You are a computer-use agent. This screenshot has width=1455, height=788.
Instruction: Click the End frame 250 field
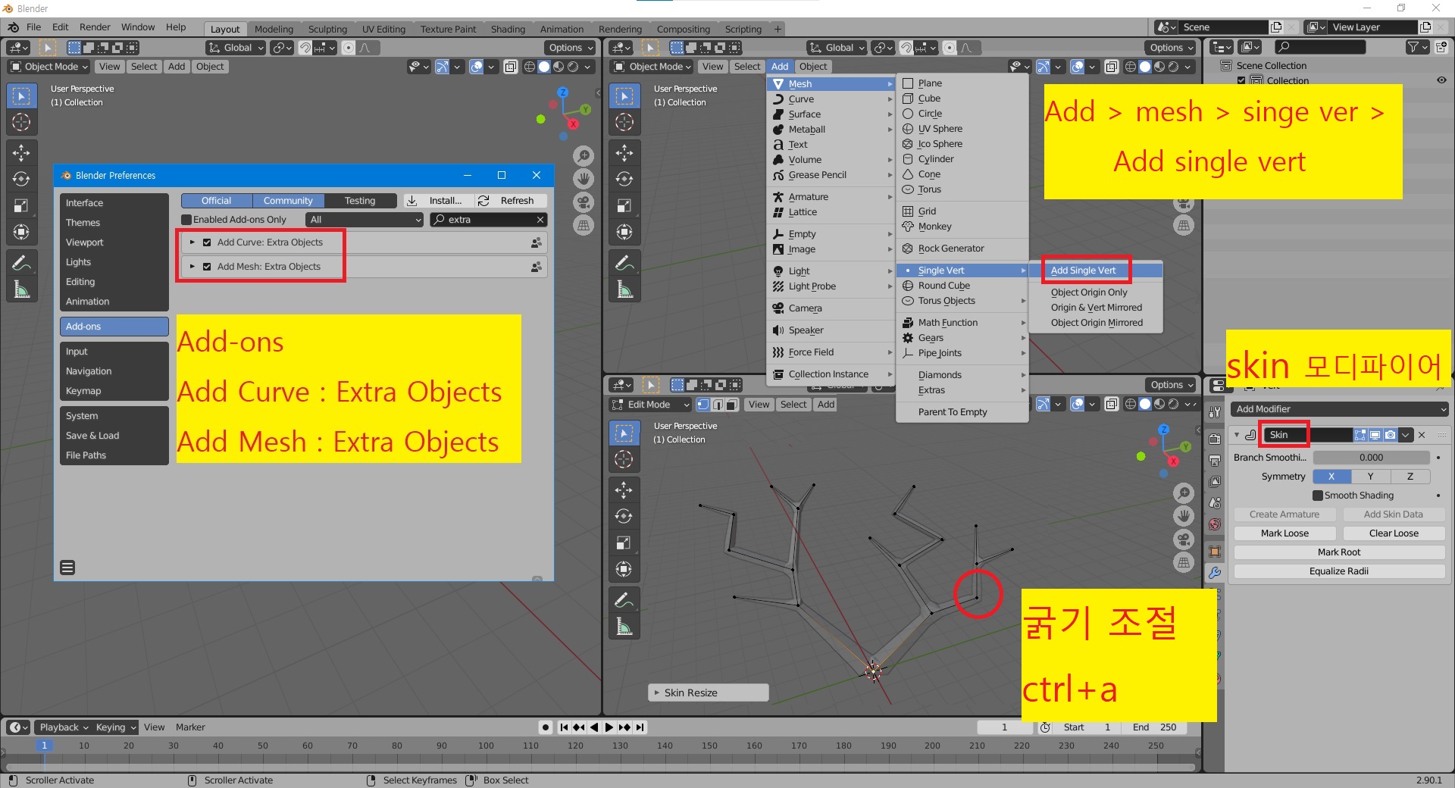[x=1155, y=727]
